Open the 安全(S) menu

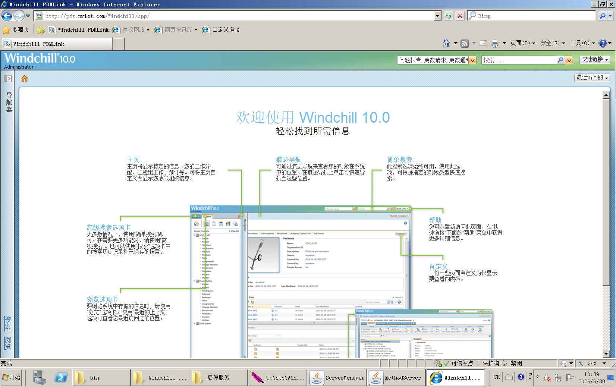click(x=553, y=43)
